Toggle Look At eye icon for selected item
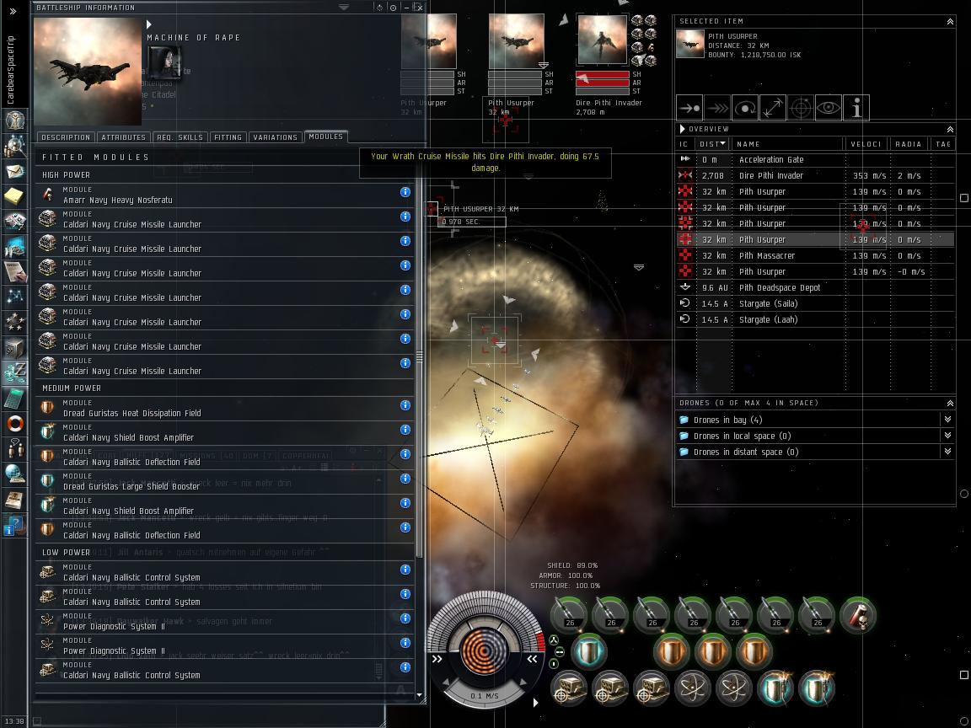971x728 pixels. (x=829, y=109)
